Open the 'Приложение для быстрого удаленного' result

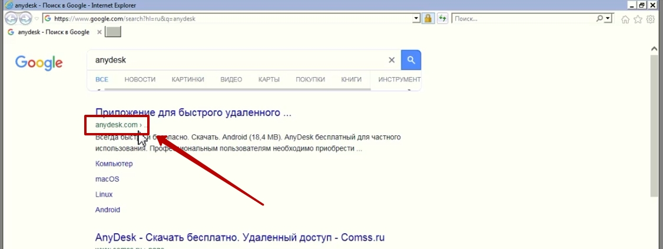[x=193, y=113]
